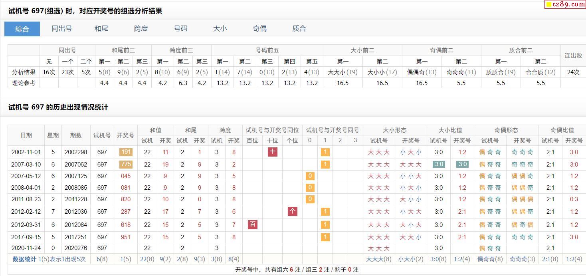The height and width of the screenshot is (276, 586).
Task: Click the 大大大(8) statistic
Action: (x=379, y=259)
